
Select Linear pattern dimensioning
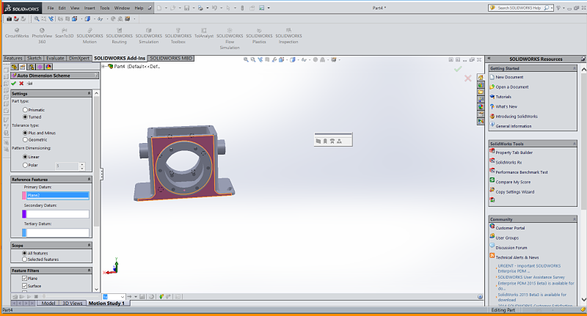(25, 157)
